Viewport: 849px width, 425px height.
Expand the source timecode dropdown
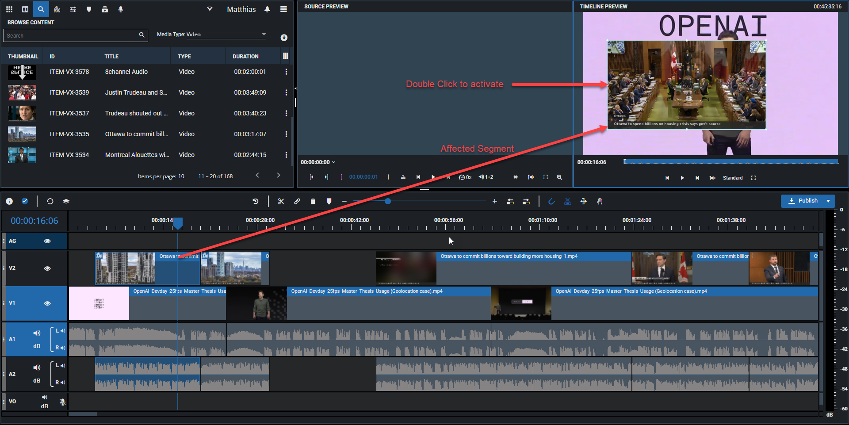tap(334, 162)
